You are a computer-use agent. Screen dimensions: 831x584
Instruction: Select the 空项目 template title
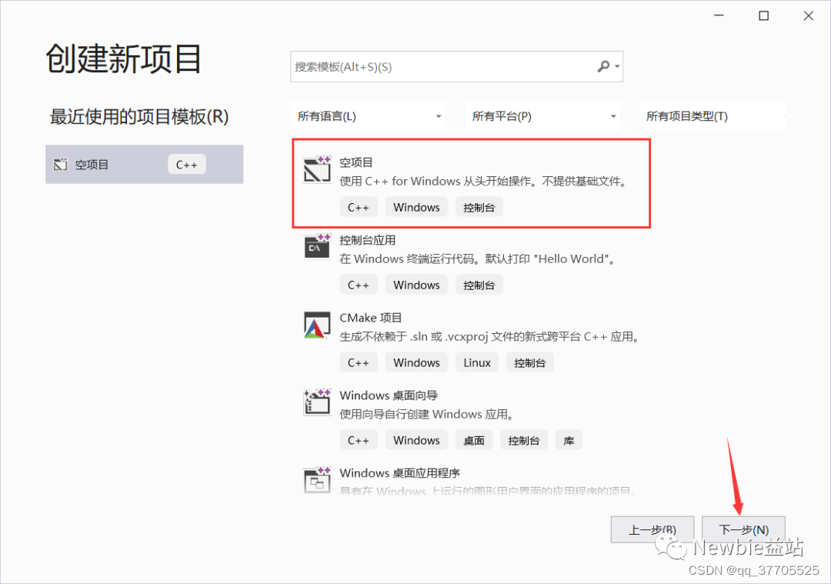click(x=356, y=162)
